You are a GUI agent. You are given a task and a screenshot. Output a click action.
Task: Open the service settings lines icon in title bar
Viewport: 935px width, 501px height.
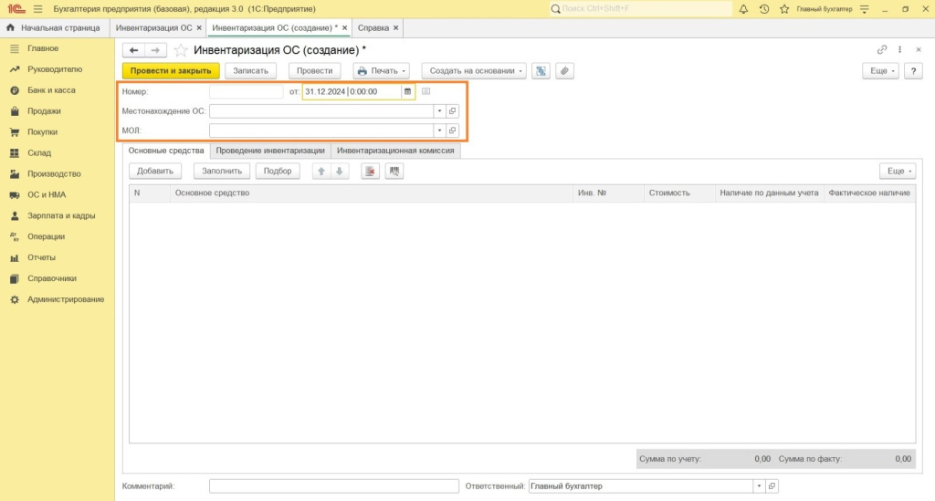pos(865,9)
